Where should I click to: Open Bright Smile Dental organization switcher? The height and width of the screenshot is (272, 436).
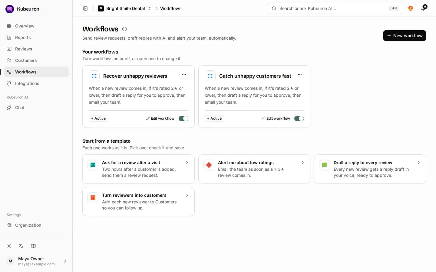point(124,8)
